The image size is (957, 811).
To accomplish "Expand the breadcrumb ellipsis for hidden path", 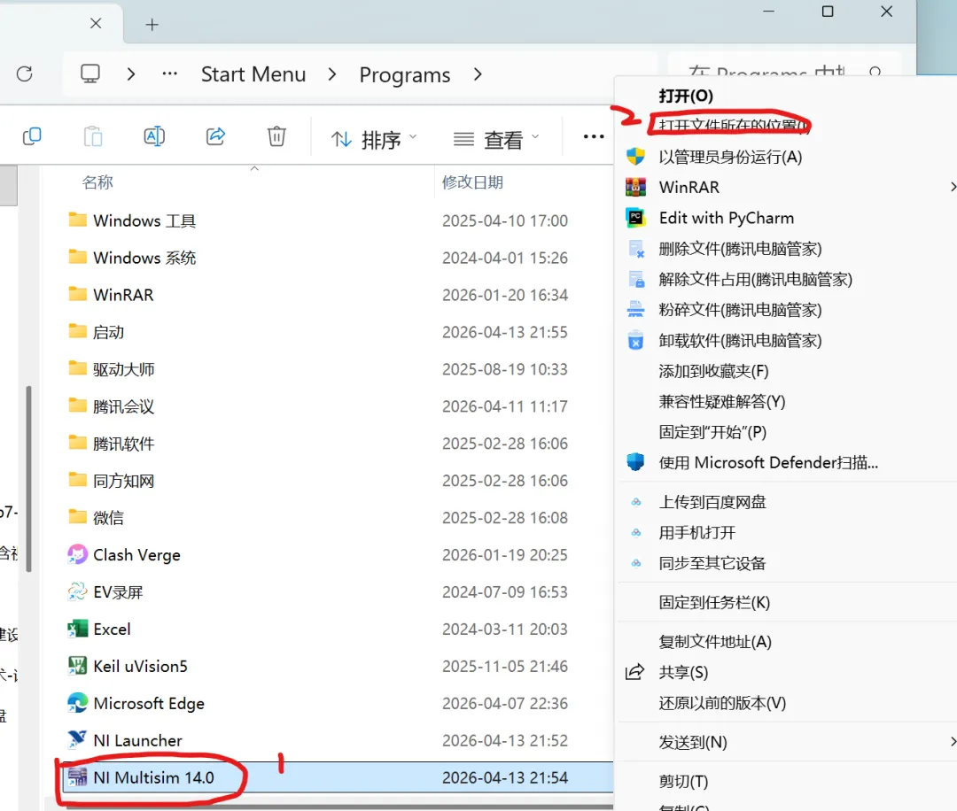I will coord(169,74).
